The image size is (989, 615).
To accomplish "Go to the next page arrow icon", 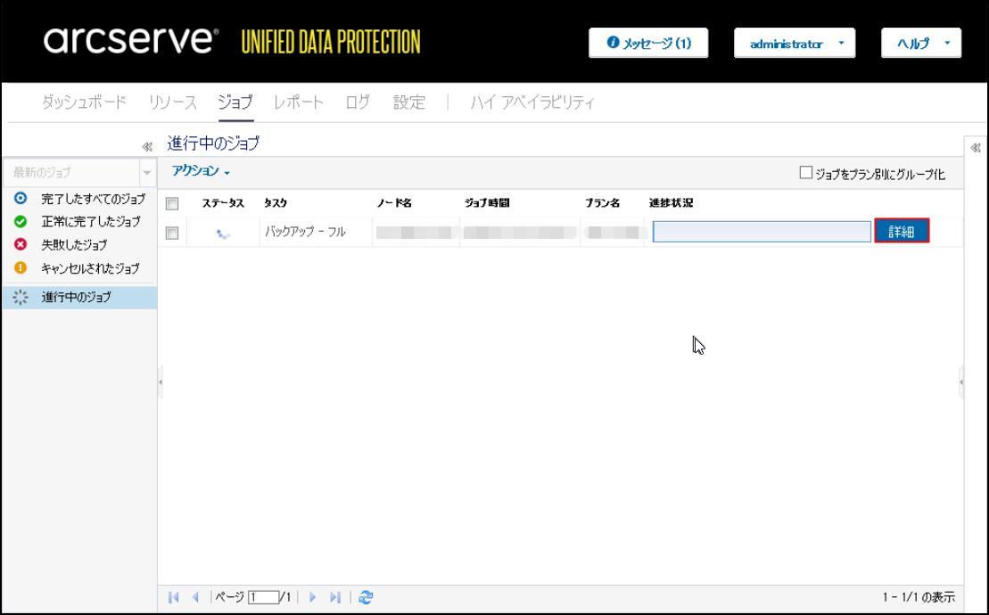I will (313, 597).
